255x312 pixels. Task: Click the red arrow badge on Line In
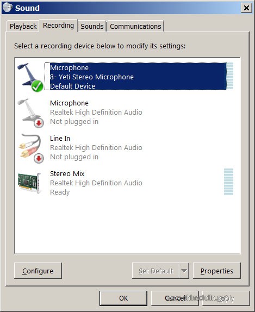pos(39,158)
